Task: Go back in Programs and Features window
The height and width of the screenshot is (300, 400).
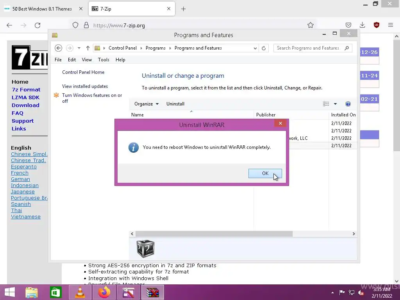Action: point(59,48)
